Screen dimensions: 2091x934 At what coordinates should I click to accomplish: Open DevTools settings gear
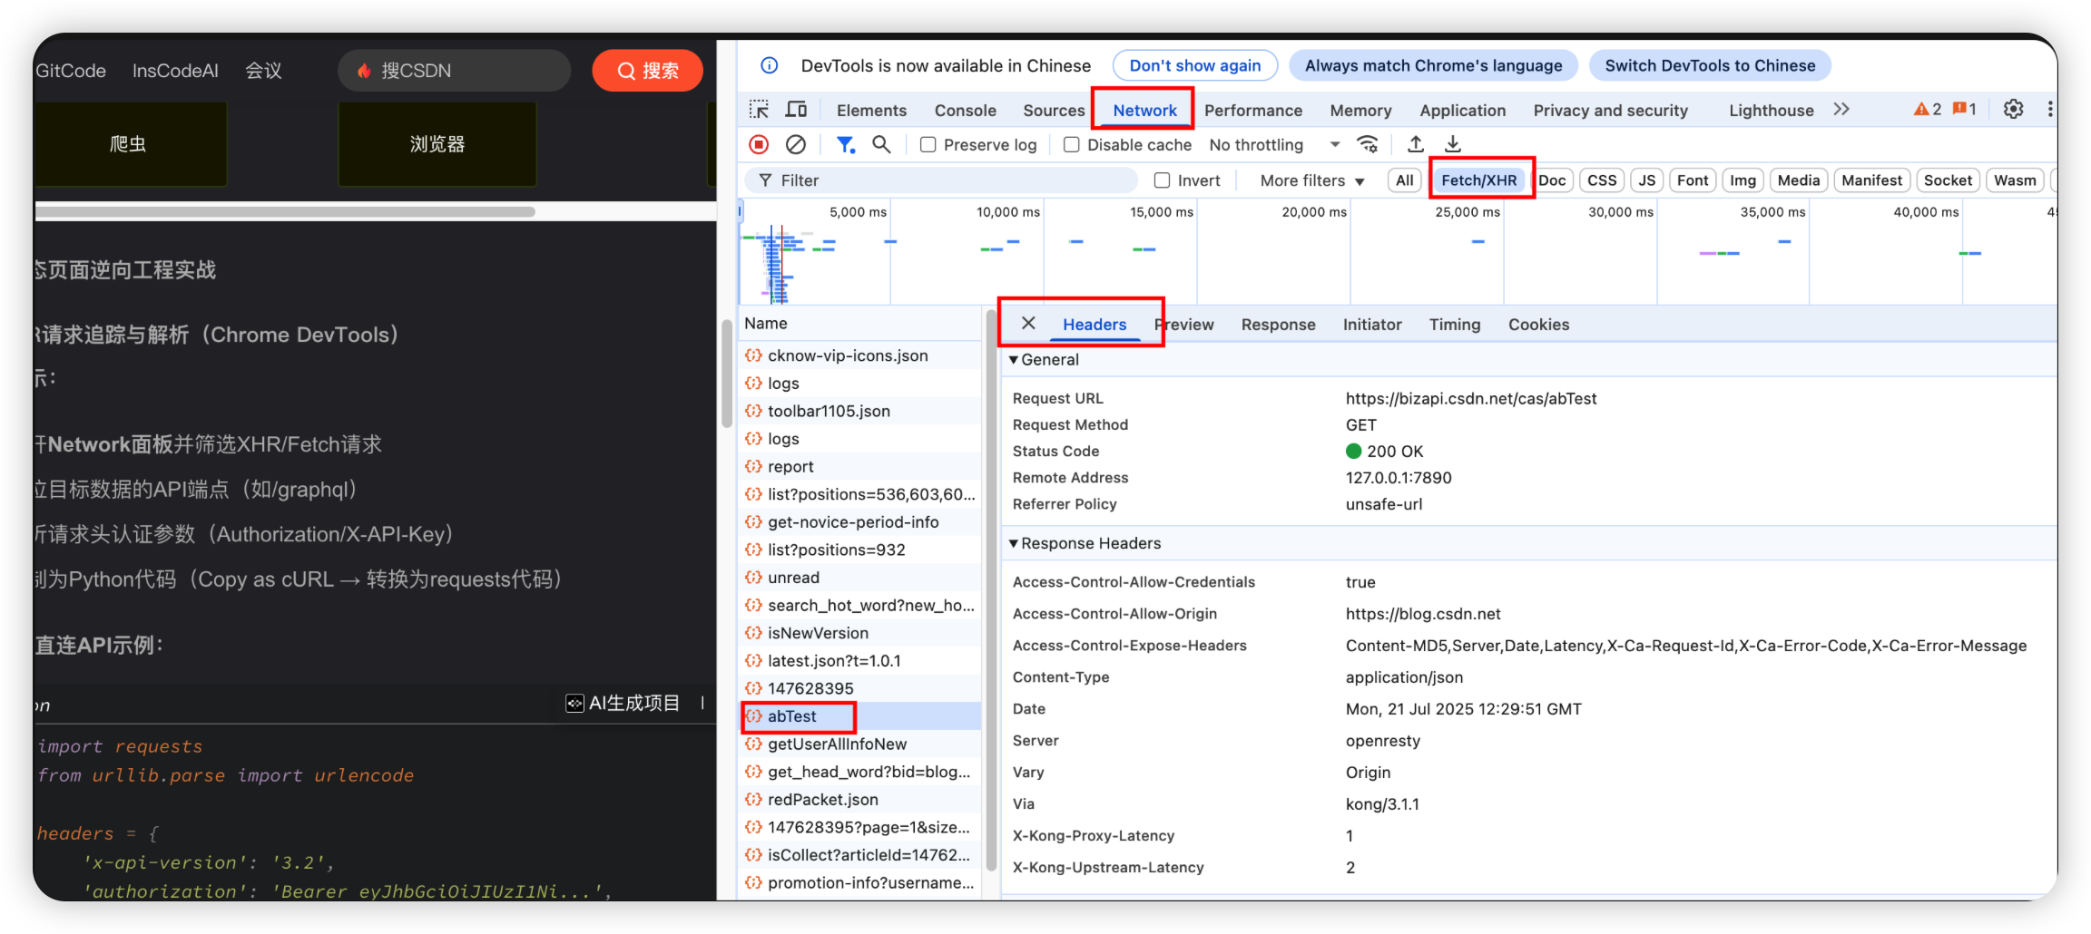2013,109
